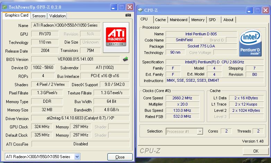This screenshot has height=163, width=271.
Task: Open the Validation tab in GPU-Z
Action: pyautogui.click(x=57, y=16)
